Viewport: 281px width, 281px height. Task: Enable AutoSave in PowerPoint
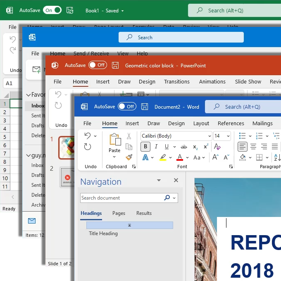[x=98, y=65]
